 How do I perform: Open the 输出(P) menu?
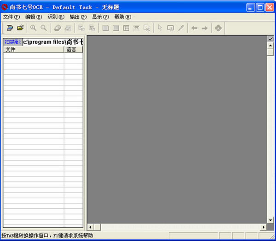pos(78,17)
